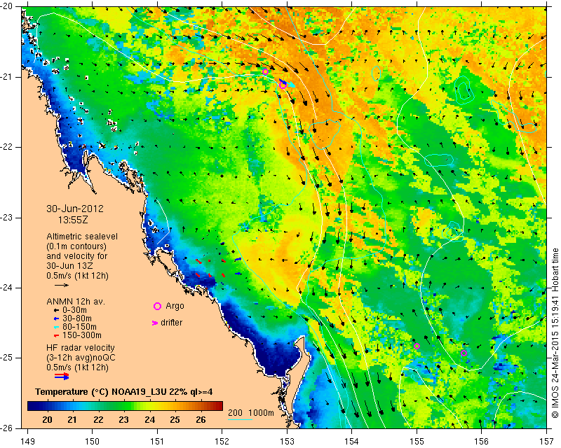Click the 23 degree green colorbar section
The height and width of the screenshot is (448, 561).
[123, 406]
